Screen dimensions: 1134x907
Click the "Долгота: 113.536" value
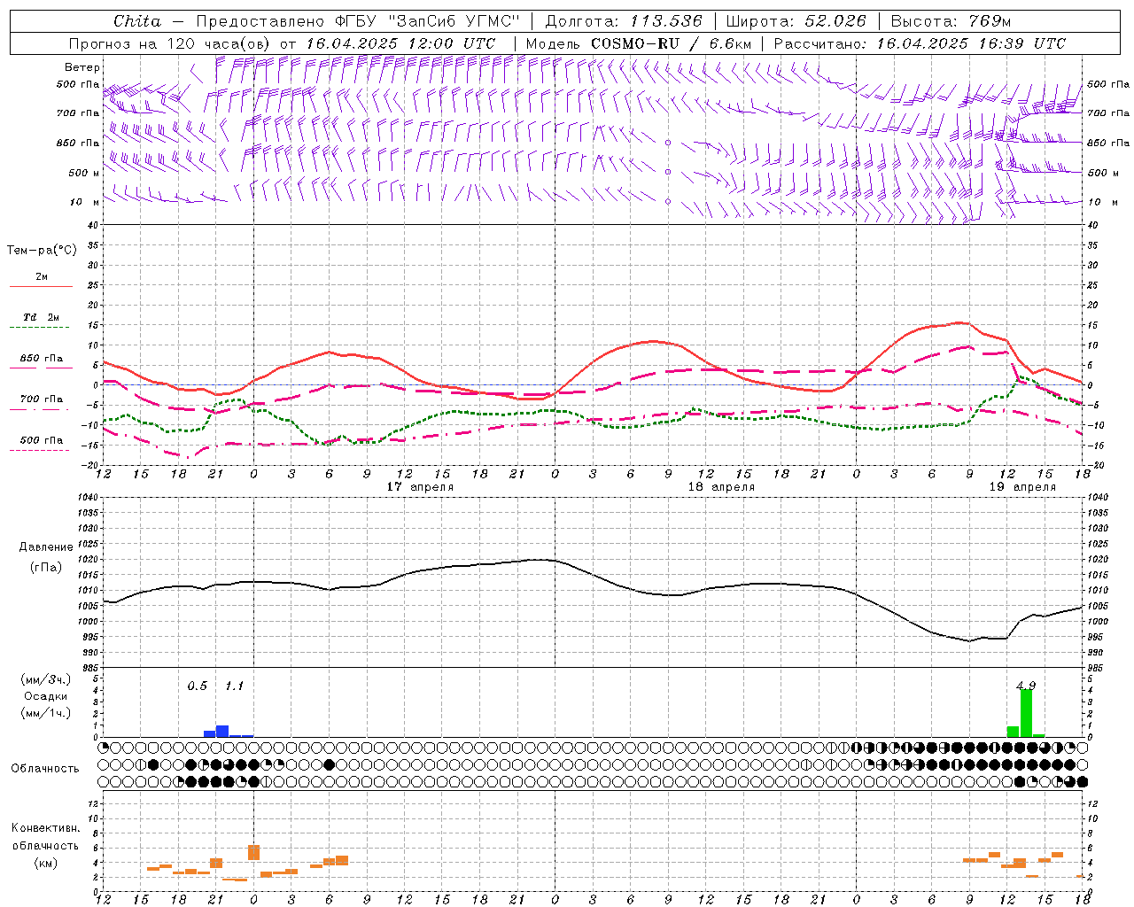[624, 21]
